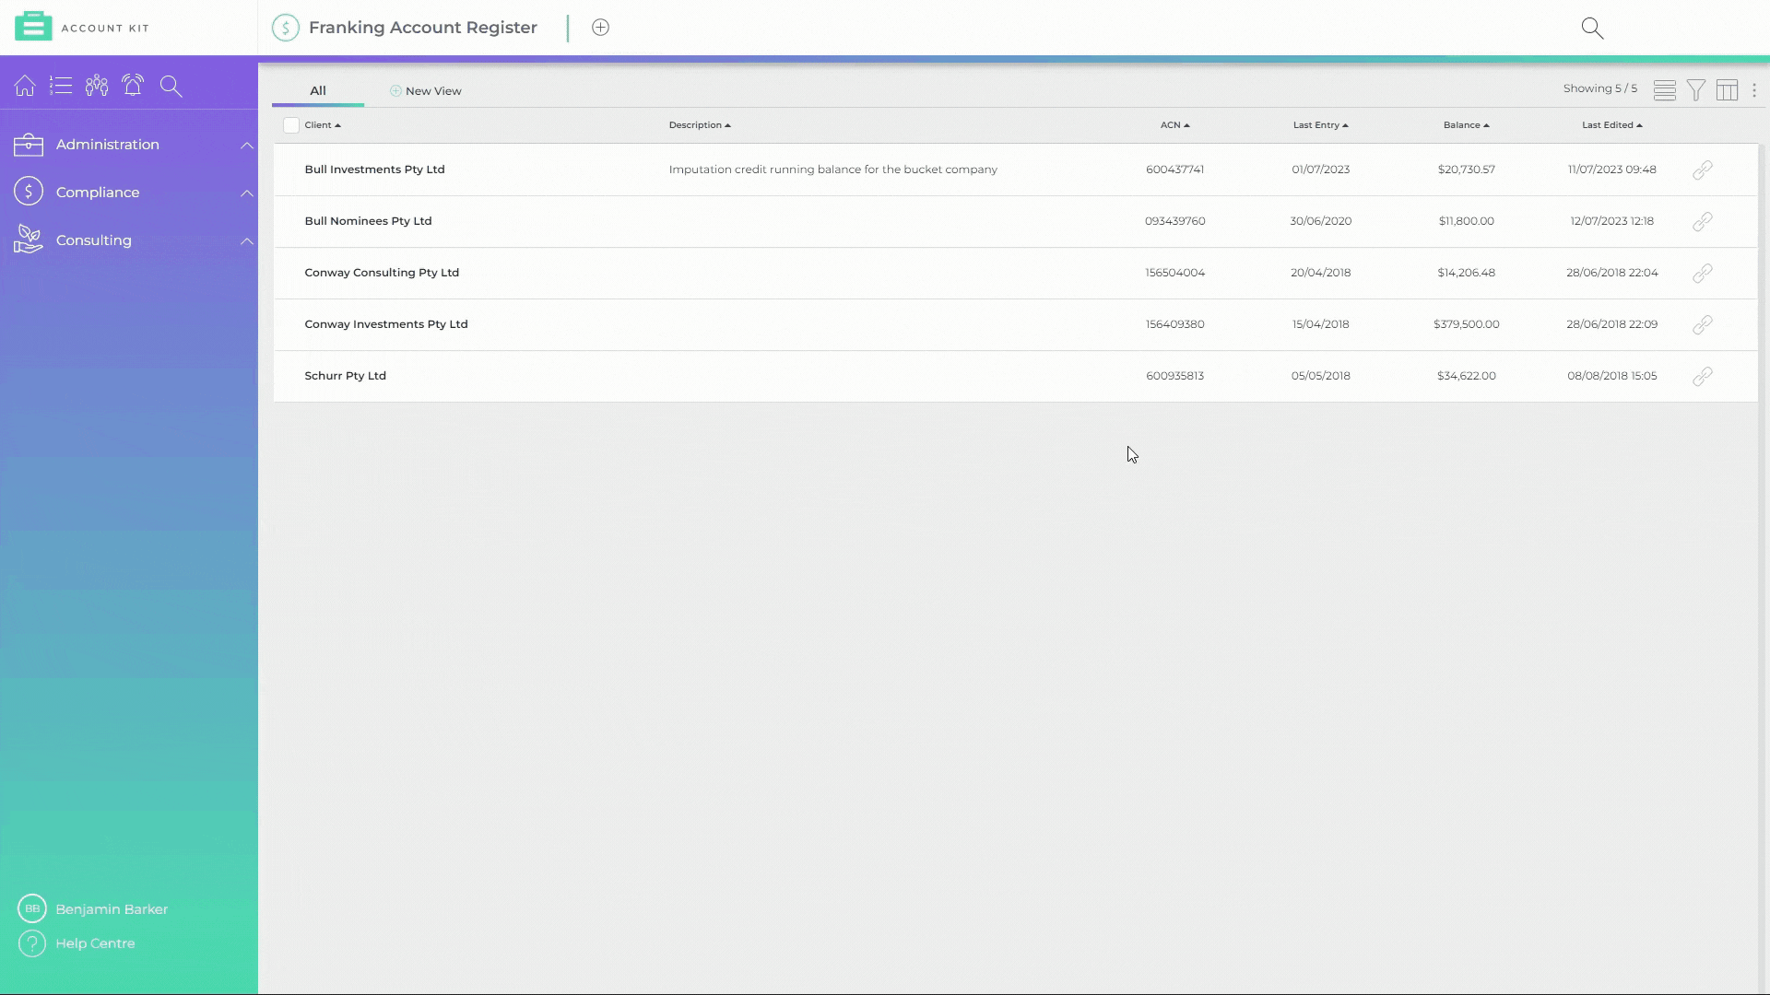Viewport: 1770px width, 995px height.
Task: Open the filter funnel icon
Action: (x=1696, y=90)
